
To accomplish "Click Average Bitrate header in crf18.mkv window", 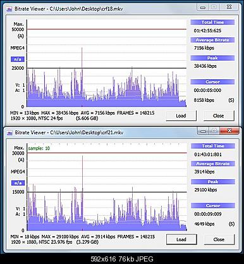I will coord(212,40).
